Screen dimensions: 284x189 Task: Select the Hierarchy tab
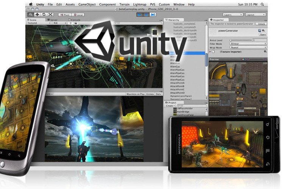point(173,20)
